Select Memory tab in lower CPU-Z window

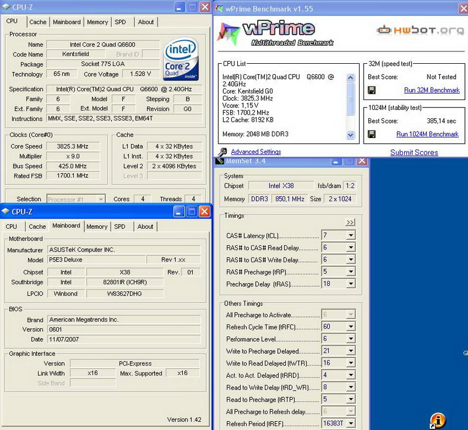pyautogui.click(x=97, y=226)
